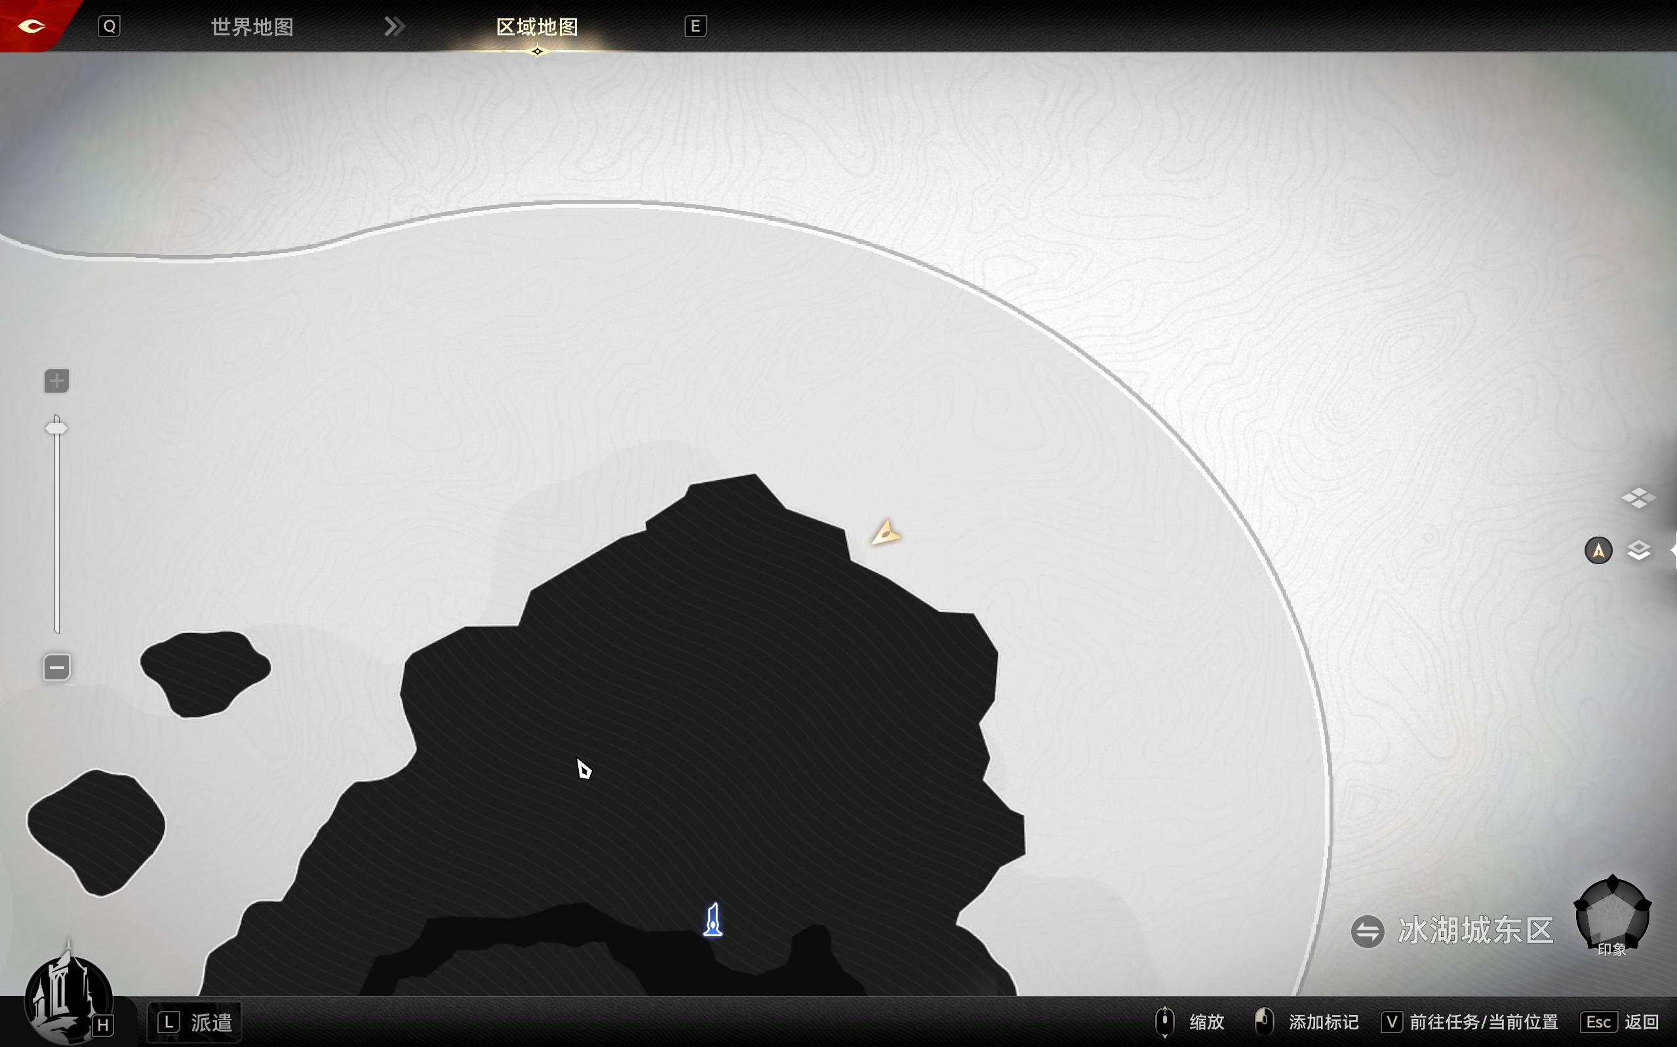The height and width of the screenshot is (1047, 1677).
Task: Switch area using the 冰湖城东区 swap icon
Action: coord(1368,932)
